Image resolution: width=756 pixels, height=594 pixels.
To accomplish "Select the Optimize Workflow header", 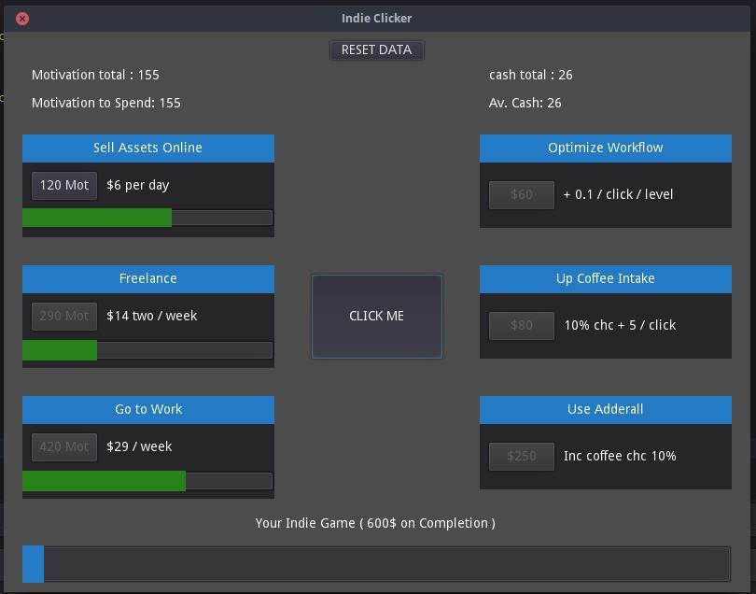I will pos(606,148).
